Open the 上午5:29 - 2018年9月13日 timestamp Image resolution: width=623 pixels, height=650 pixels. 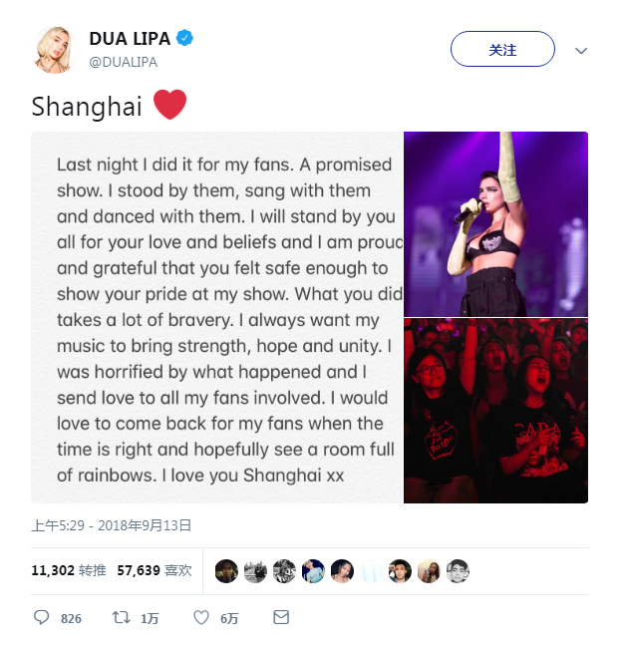click(x=111, y=525)
